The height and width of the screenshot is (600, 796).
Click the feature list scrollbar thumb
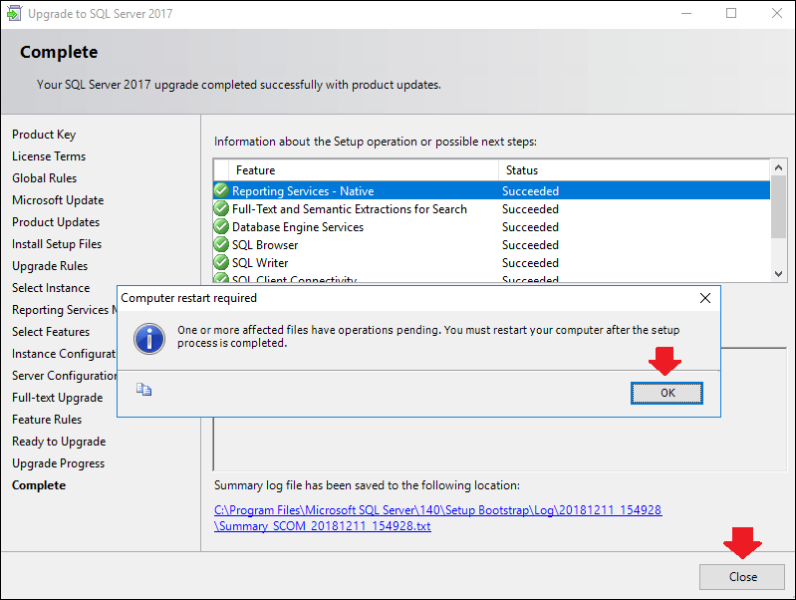tap(778, 206)
